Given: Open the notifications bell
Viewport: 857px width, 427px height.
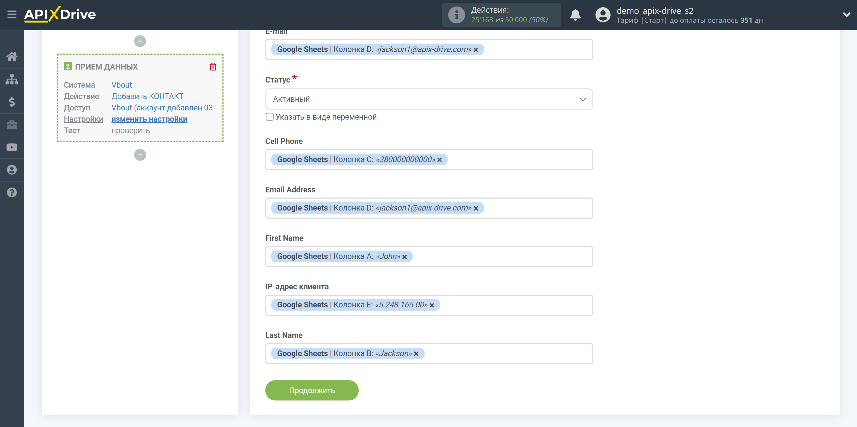Looking at the screenshot, I should pos(575,15).
